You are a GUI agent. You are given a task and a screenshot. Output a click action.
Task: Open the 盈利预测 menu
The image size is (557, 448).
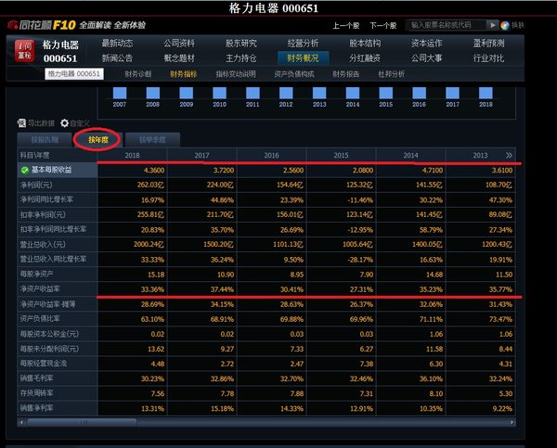488,44
